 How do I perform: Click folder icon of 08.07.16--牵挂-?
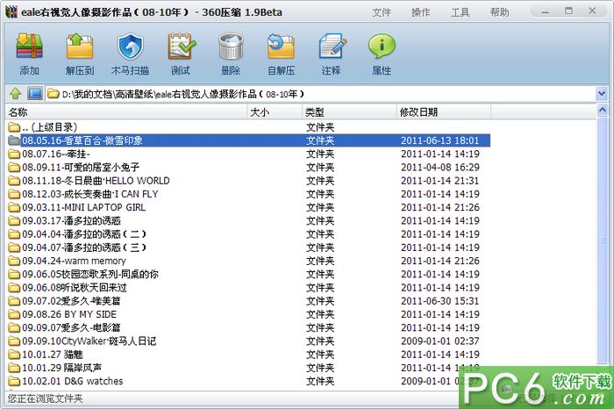pyautogui.click(x=14, y=154)
